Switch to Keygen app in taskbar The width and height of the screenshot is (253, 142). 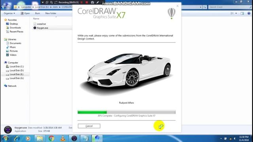[74, 138]
